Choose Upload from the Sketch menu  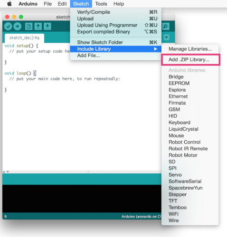pyautogui.click(x=116, y=18)
